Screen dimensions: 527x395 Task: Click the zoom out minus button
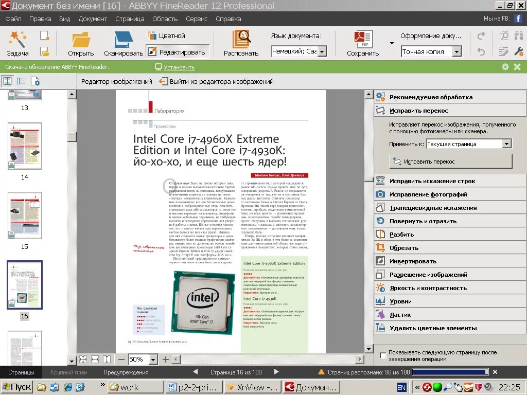[121, 360]
